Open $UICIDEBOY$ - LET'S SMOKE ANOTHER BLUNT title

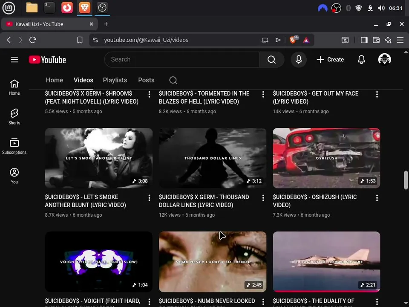[x=85, y=201]
